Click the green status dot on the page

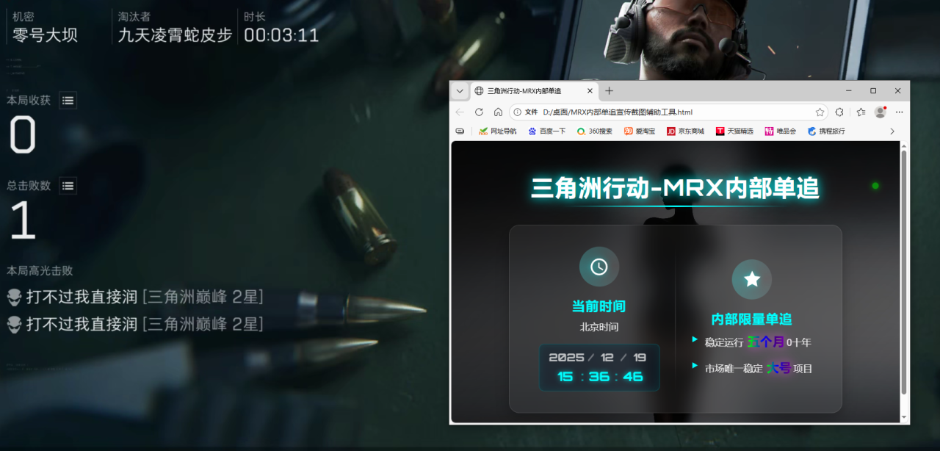(875, 186)
